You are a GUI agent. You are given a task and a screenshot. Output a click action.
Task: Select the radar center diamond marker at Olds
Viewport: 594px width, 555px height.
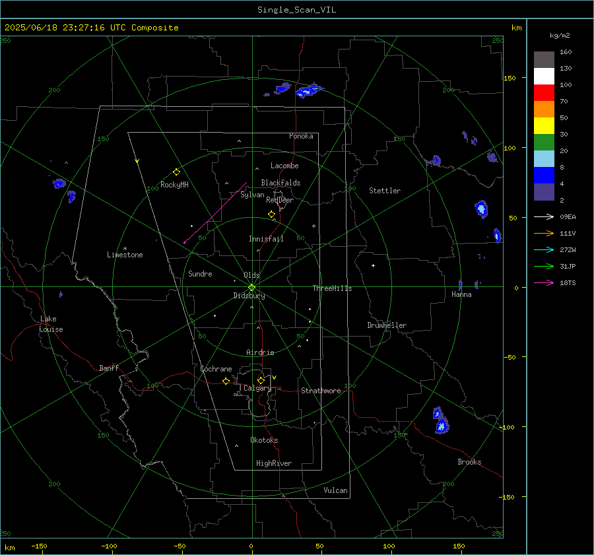[252, 288]
